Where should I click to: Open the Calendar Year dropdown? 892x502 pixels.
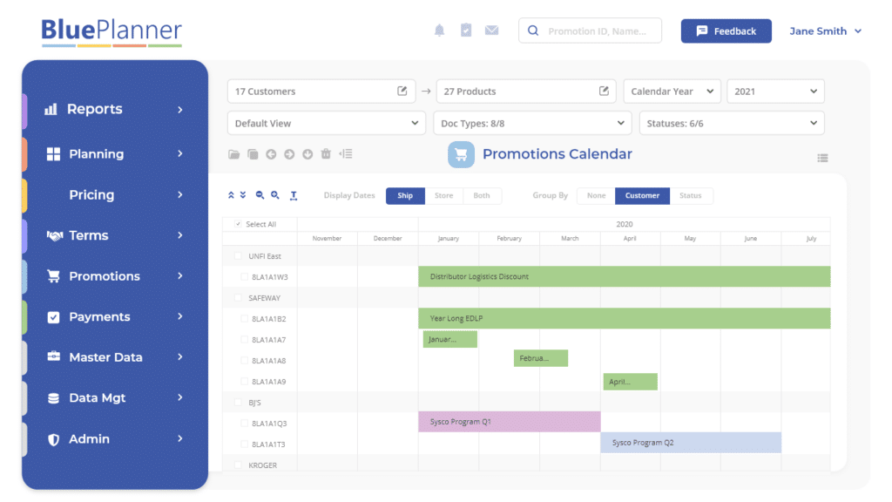coord(672,91)
